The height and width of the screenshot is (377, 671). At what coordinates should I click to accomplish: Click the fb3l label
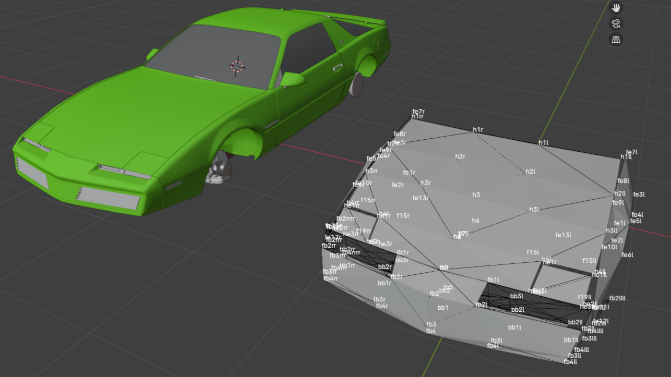tap(496, 340)
